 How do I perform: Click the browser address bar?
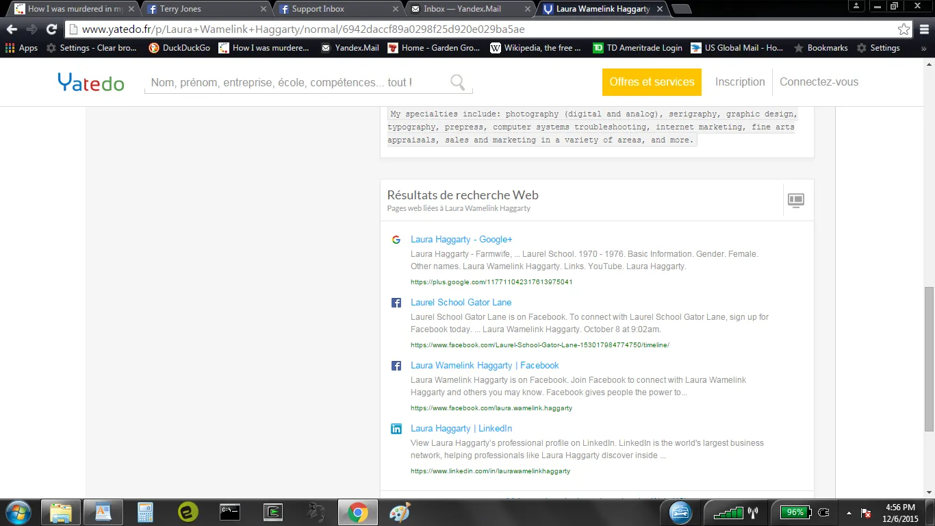point(479,29)
